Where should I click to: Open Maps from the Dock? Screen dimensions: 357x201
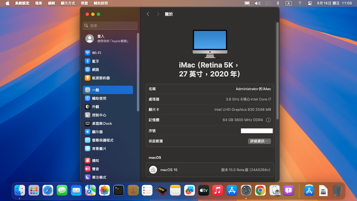coord(90,190)
